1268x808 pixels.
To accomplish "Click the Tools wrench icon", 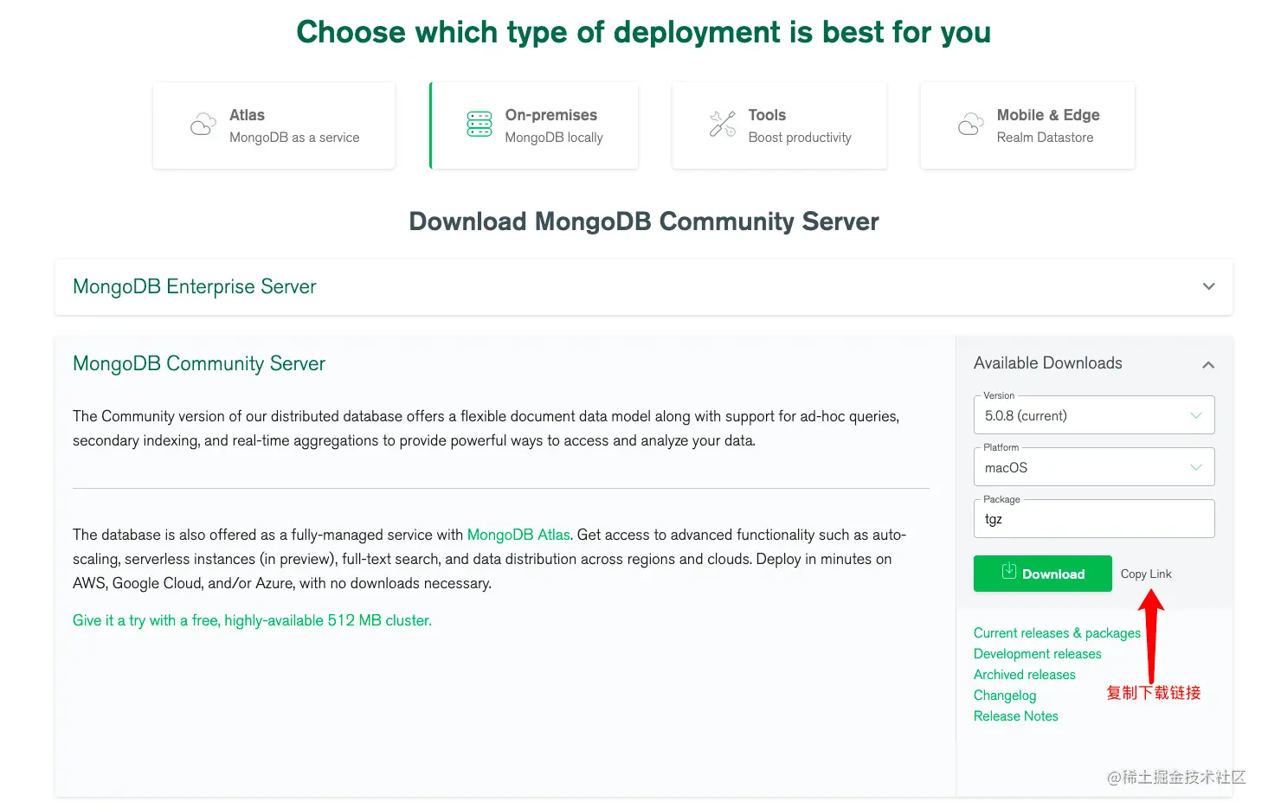I will tap(722, 125).
